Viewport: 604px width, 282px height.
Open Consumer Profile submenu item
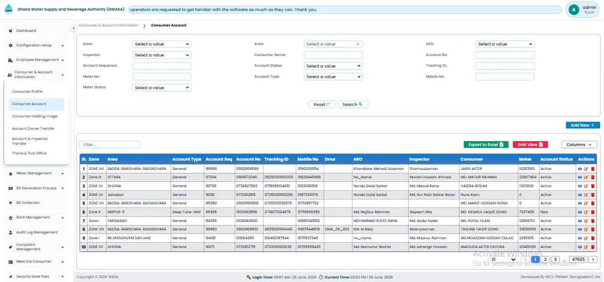pos(27,91)
